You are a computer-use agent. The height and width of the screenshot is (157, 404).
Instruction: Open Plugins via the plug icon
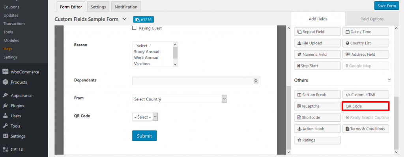click(6, 106)
